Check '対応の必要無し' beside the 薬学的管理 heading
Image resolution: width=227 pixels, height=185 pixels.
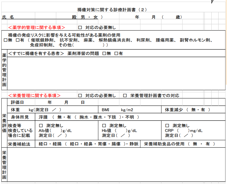click(80, 27)
